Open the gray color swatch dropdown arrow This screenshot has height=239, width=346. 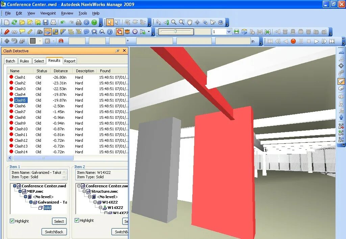[40, 41]
